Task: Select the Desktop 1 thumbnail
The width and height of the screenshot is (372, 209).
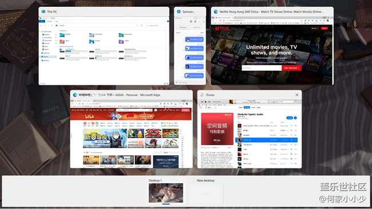Action: pyautogui.click(x=166, y=193)
